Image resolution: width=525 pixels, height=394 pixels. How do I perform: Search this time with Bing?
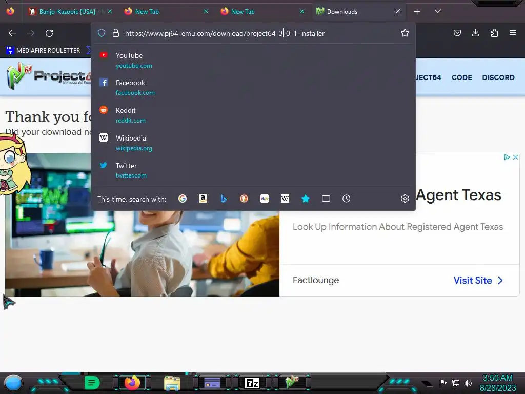[224, 199]
